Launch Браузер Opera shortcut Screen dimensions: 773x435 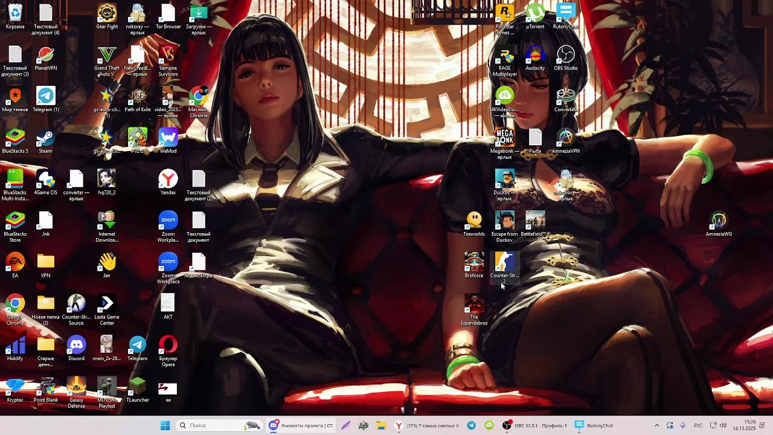coord(168,352)
